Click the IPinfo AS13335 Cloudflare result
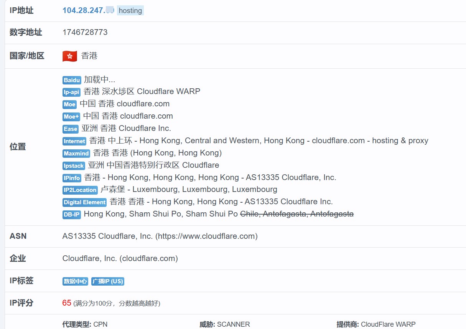The image size is (466, 329). pos(210,177)
